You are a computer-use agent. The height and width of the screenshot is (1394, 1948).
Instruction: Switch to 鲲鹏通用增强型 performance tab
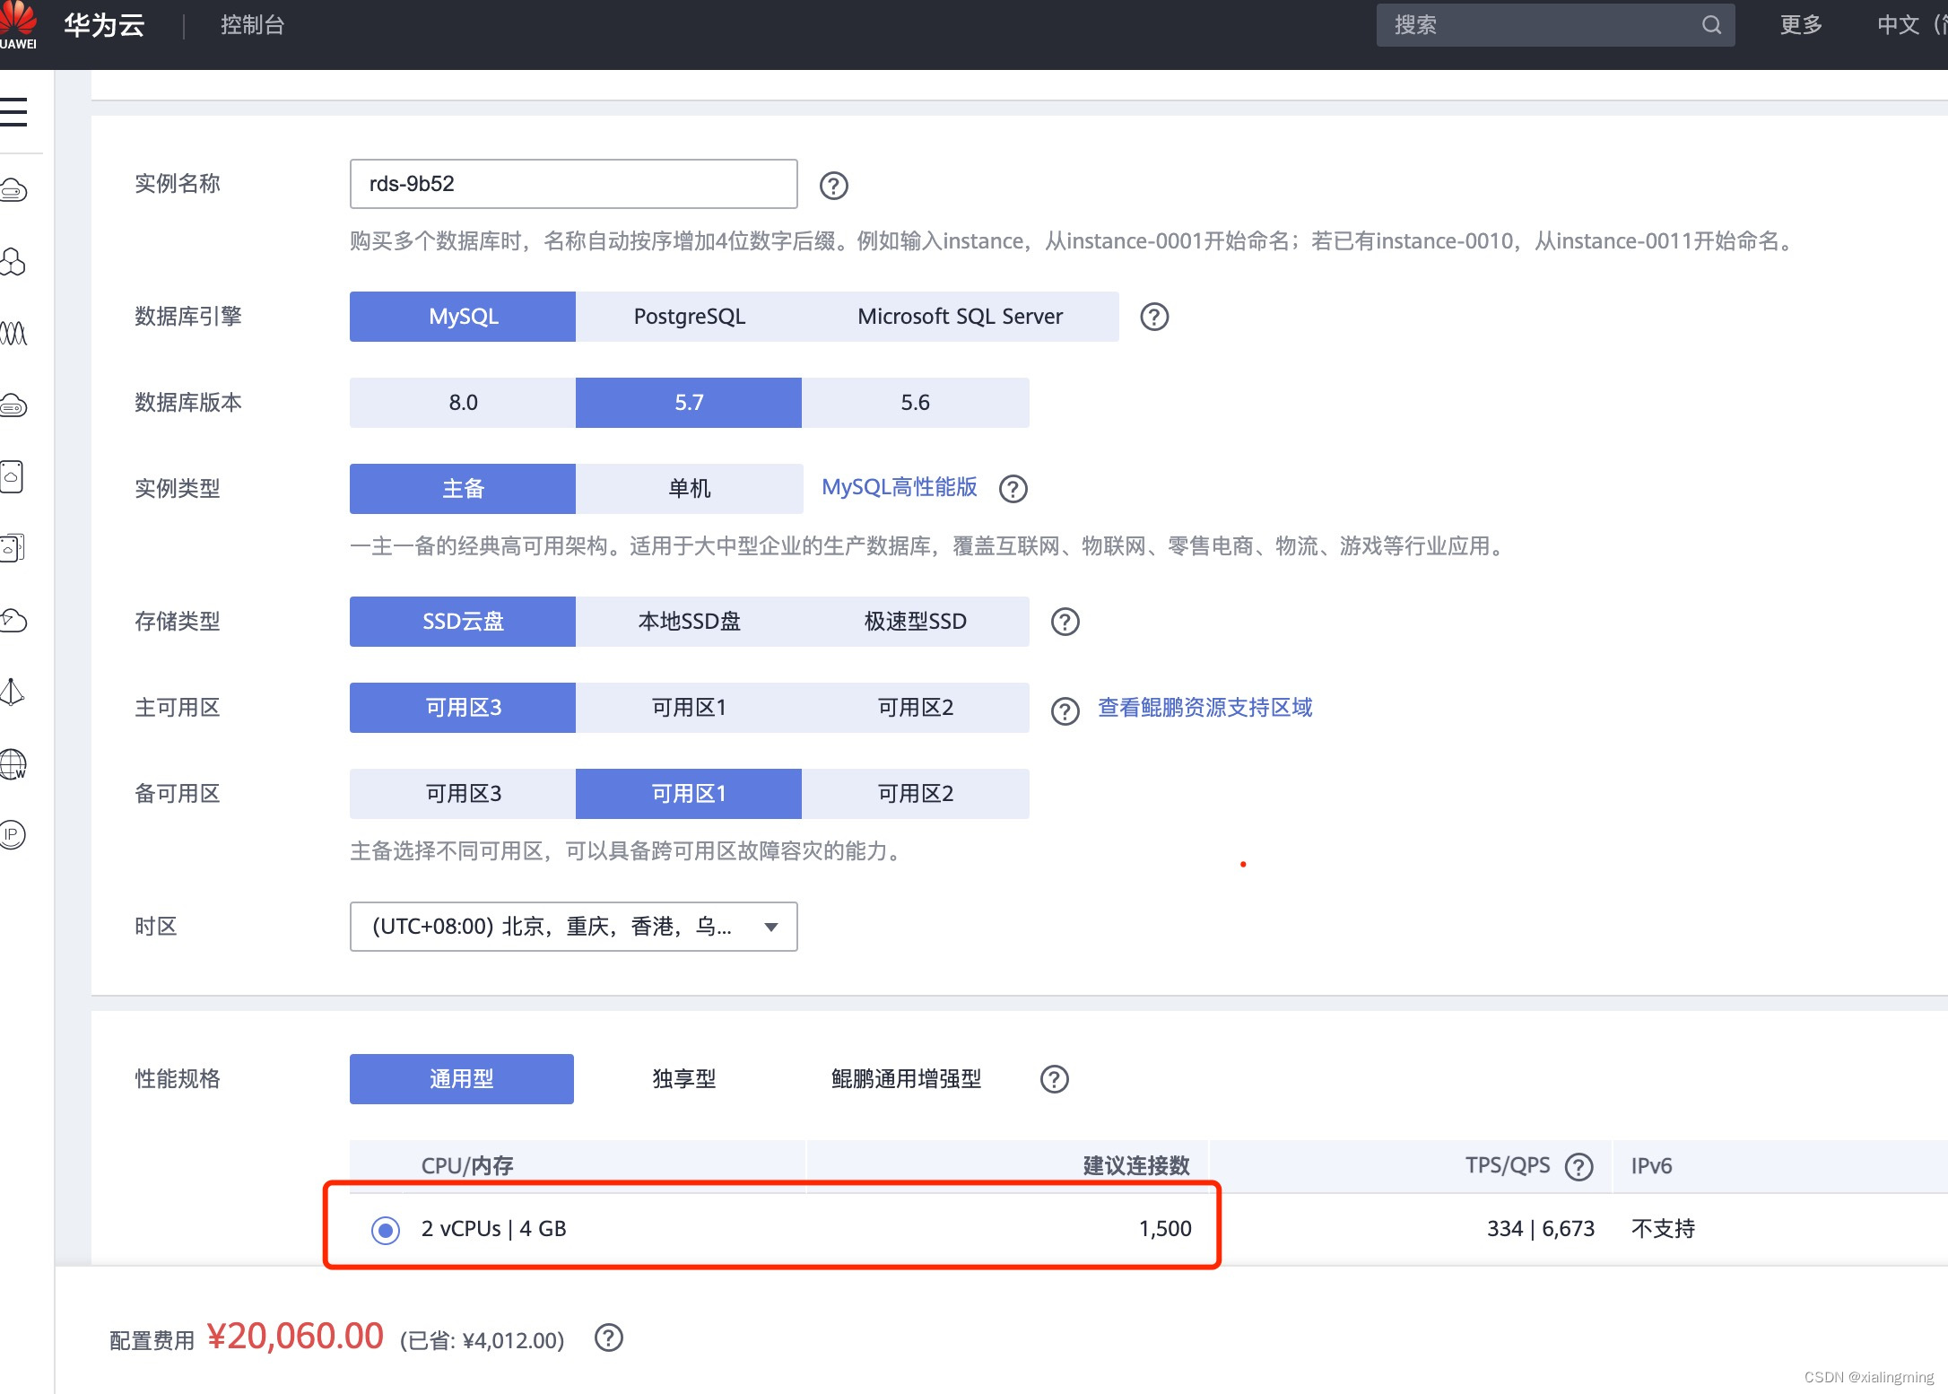click(x=906, y=1079)
